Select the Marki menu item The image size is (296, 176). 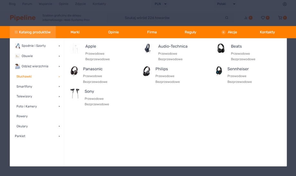(x=75, y=32)
